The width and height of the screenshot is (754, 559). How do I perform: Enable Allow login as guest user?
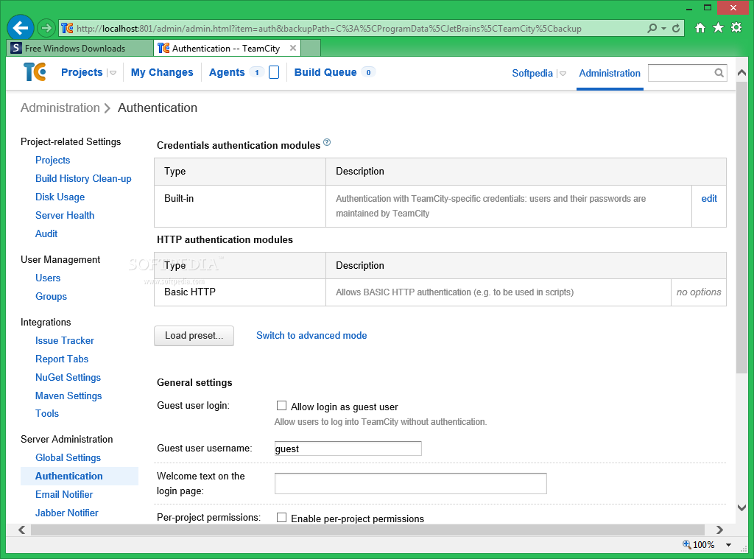(282, 406)
